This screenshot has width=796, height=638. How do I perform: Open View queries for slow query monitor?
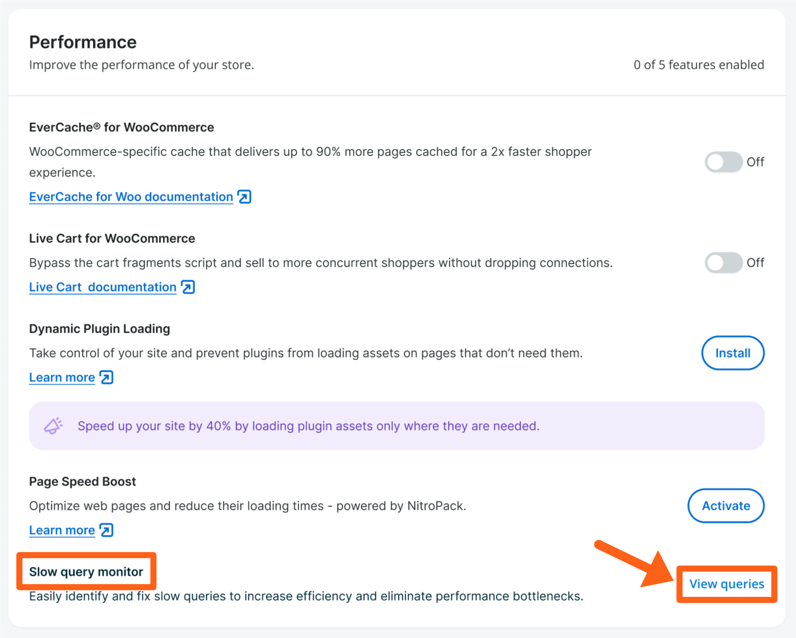point(727,584)
